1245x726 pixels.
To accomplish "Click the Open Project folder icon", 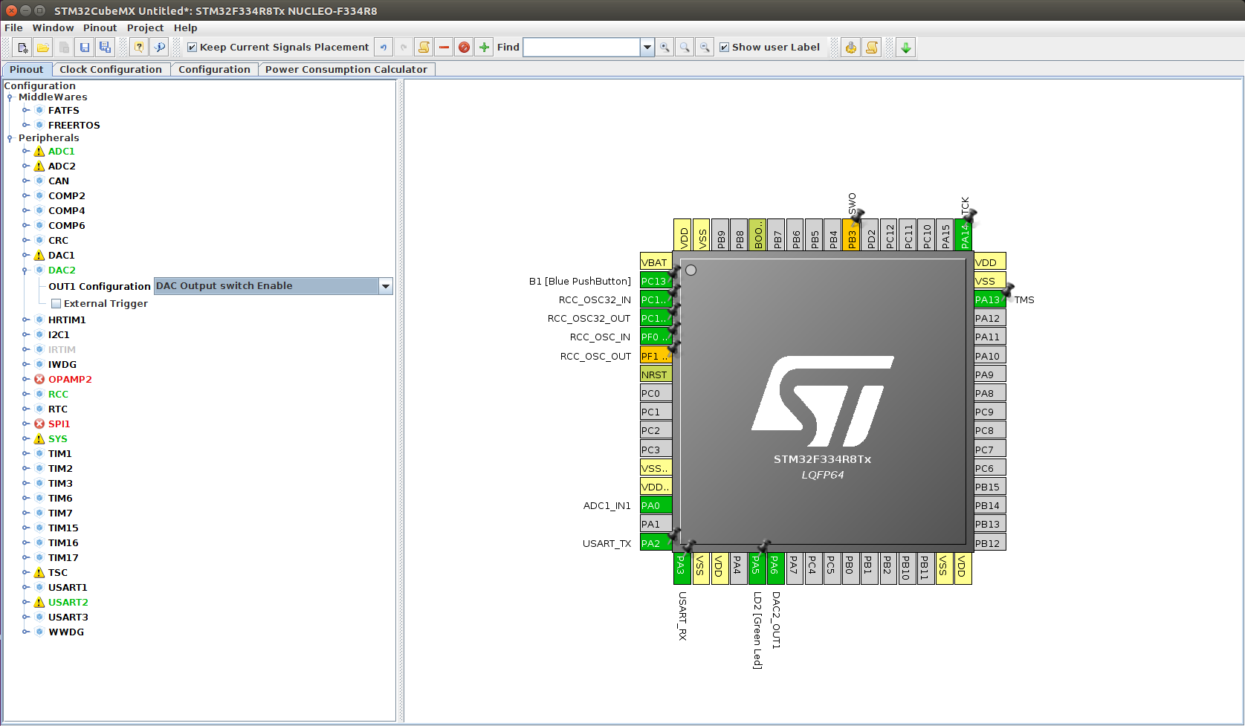I will pos(43,48).
